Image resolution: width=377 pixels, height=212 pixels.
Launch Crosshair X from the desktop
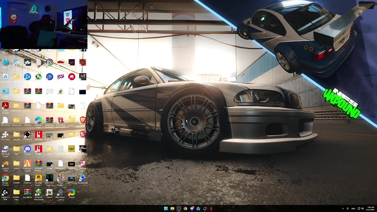(27, 136)
